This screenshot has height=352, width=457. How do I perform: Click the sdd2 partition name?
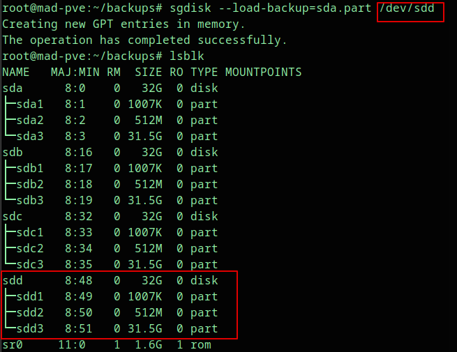pos(30,312)
